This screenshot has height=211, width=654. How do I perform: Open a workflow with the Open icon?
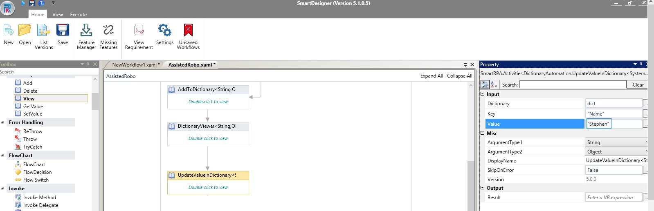point(25,31)
